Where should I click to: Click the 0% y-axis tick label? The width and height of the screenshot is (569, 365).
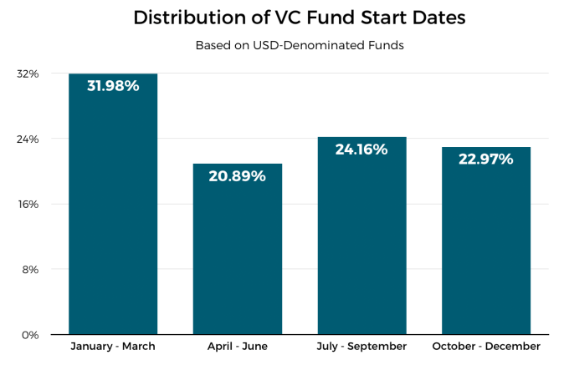pos(30,335)
